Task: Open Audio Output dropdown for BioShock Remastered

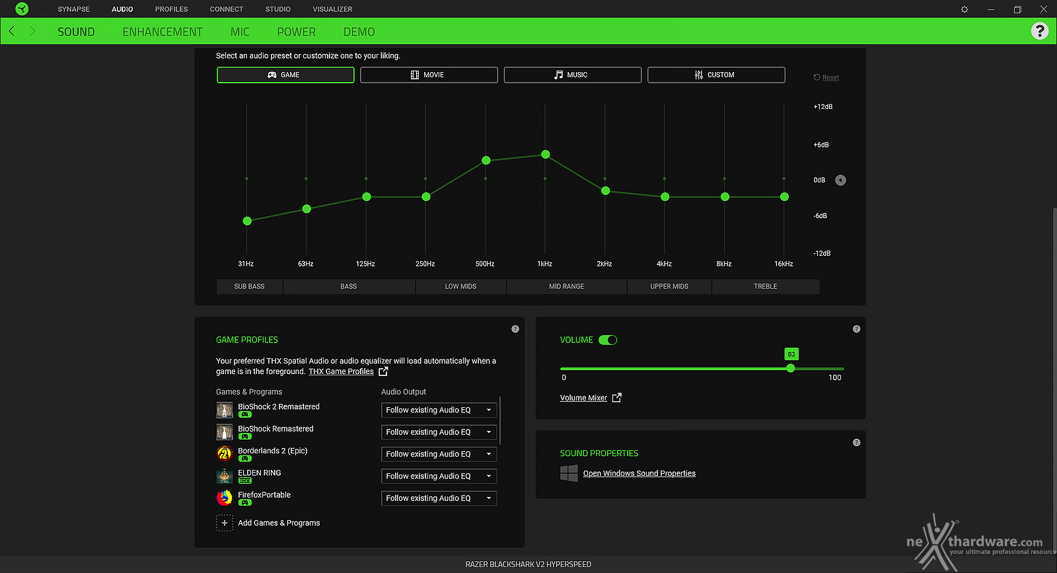Action: click(439, 432)
